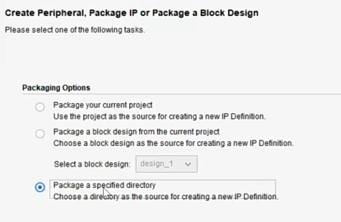The image size is (341, 222).
Task: Open the "Select a block design" combo box
Action: click(166, 164)
